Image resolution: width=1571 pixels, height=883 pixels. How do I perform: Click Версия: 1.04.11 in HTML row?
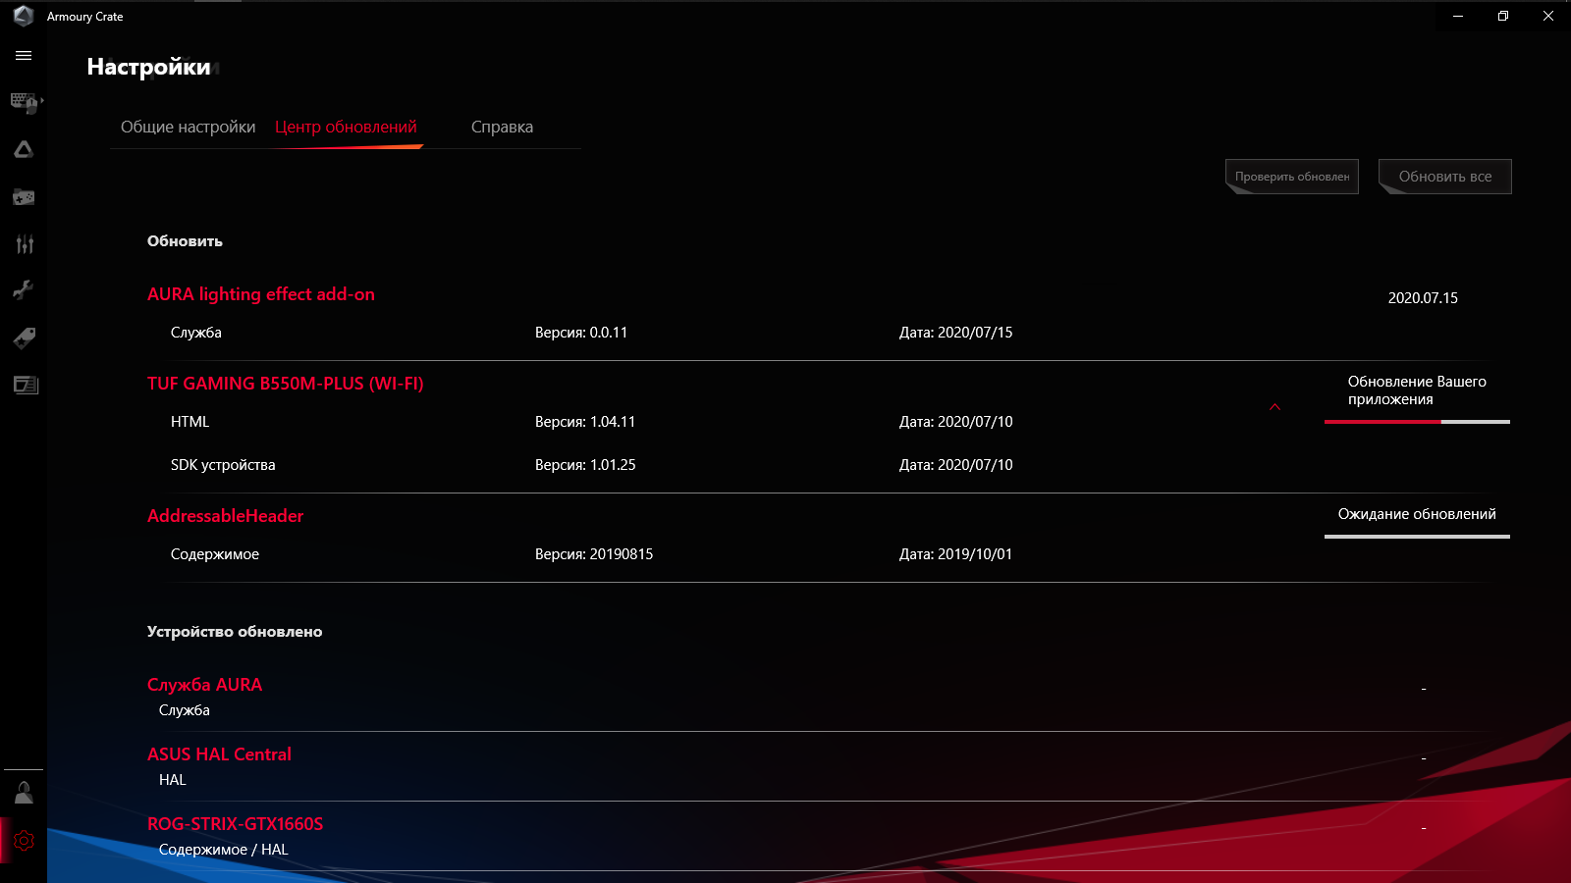tap(585, 422)
